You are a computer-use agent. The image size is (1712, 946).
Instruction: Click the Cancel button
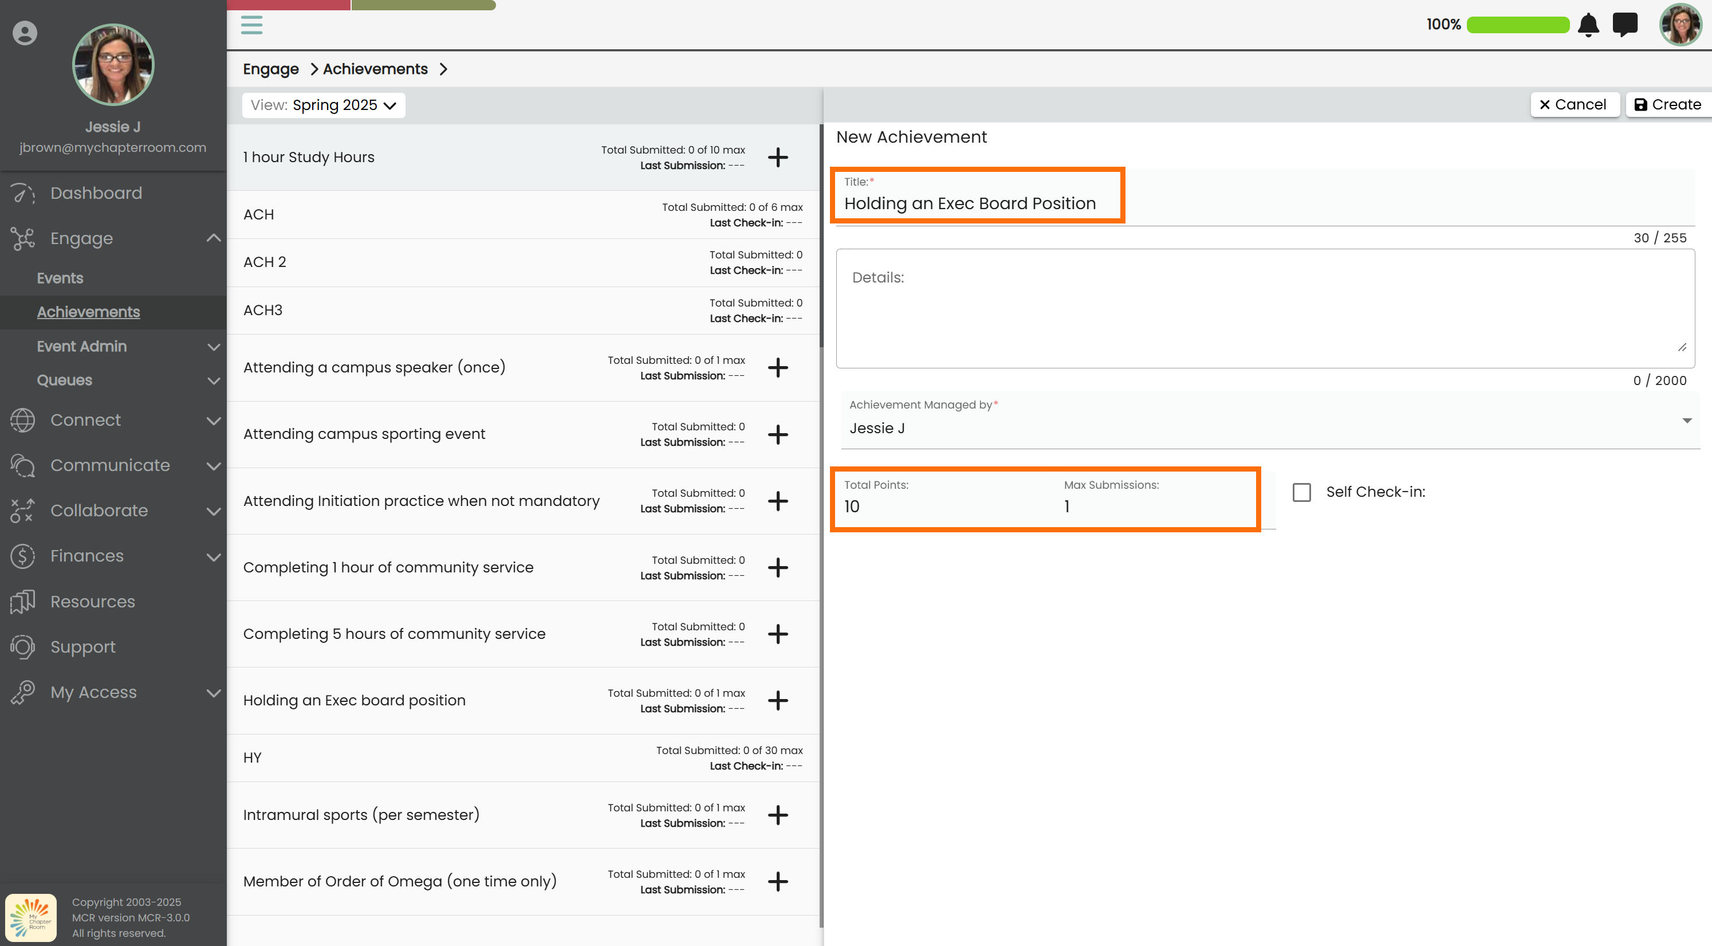(x=1573, y=104)
